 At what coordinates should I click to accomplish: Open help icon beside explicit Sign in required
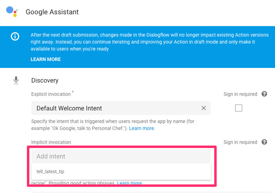[x=265, y=94]
